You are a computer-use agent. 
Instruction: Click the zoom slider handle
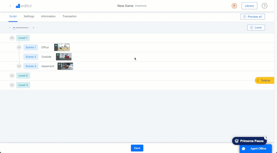coord(14,28)
